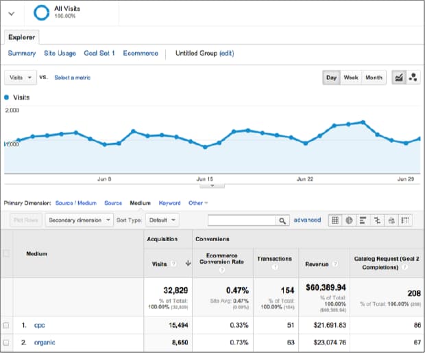Switch to the Data table view icon
The height and width of the screenshot is (353, 425).
click(x=335, y=220)
